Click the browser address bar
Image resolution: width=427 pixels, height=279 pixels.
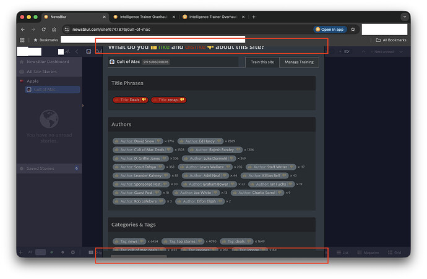pyautogui.click(x=186, y=29)
